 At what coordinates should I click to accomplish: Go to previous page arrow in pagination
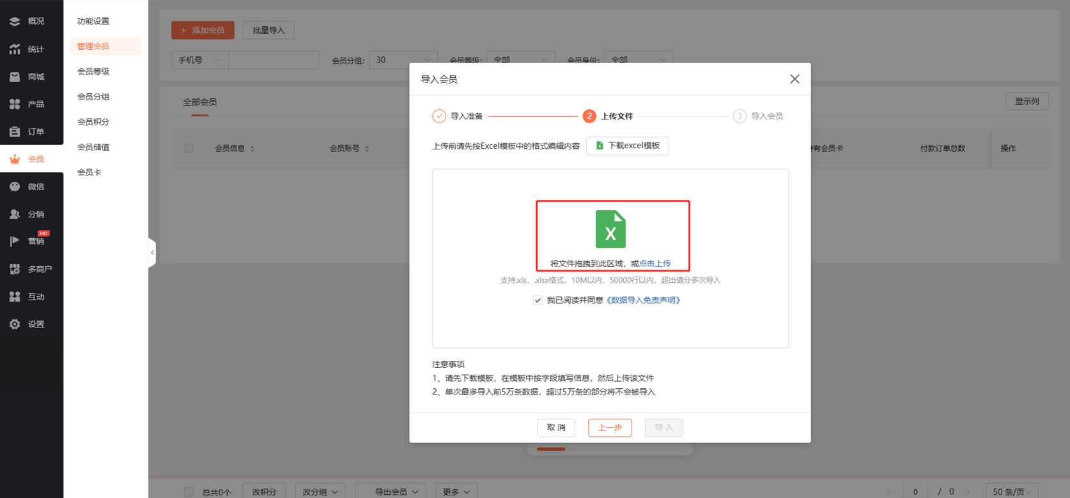click(889, 492)
